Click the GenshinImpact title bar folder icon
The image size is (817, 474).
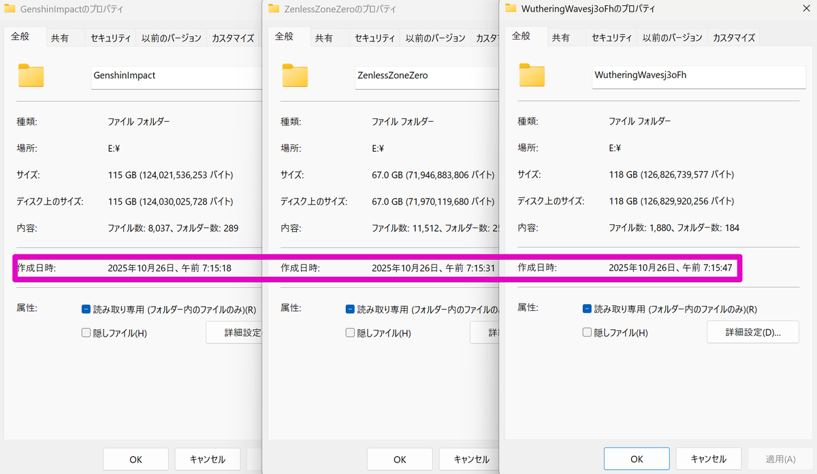point(10,9)
